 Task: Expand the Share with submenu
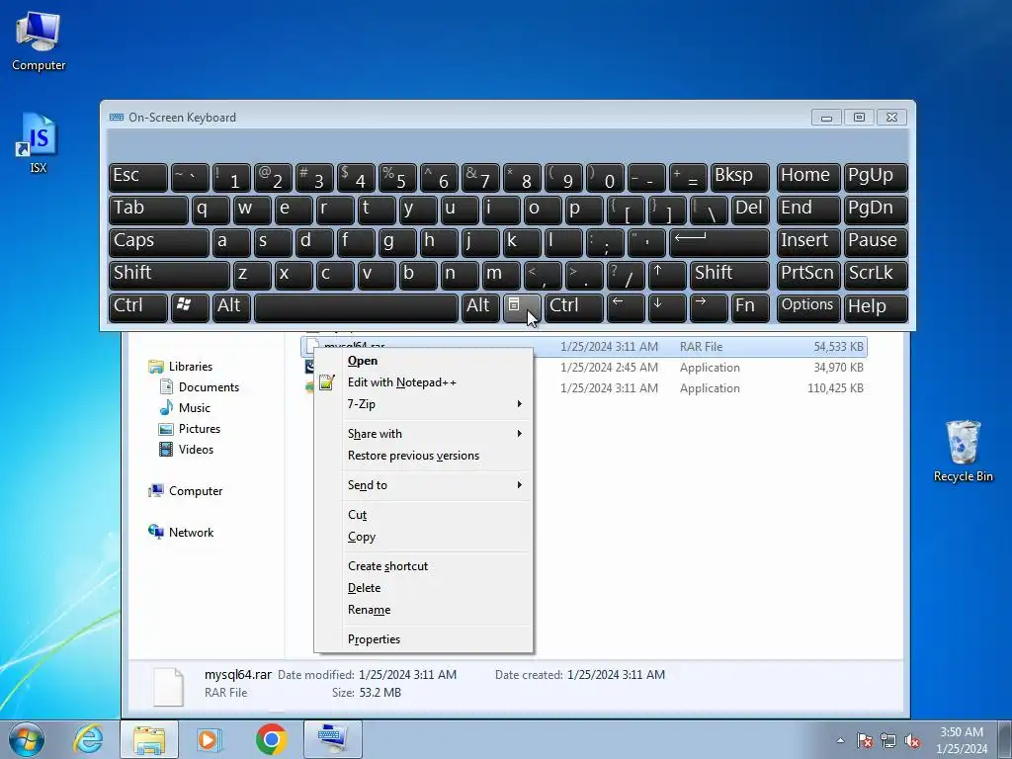(x=435, y=434)
